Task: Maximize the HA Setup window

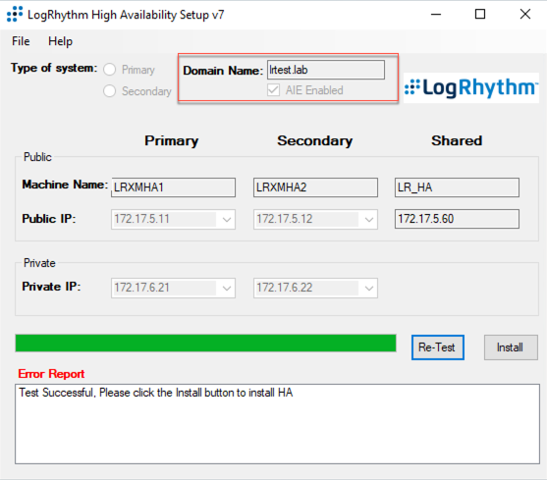Action: 480,15
